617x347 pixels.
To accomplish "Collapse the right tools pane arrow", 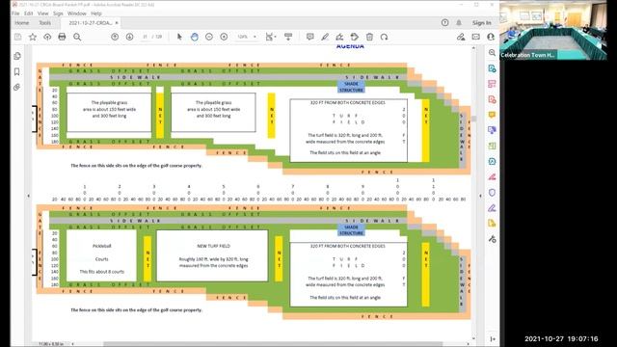I will pyautogui.click(x=480, y=196).
